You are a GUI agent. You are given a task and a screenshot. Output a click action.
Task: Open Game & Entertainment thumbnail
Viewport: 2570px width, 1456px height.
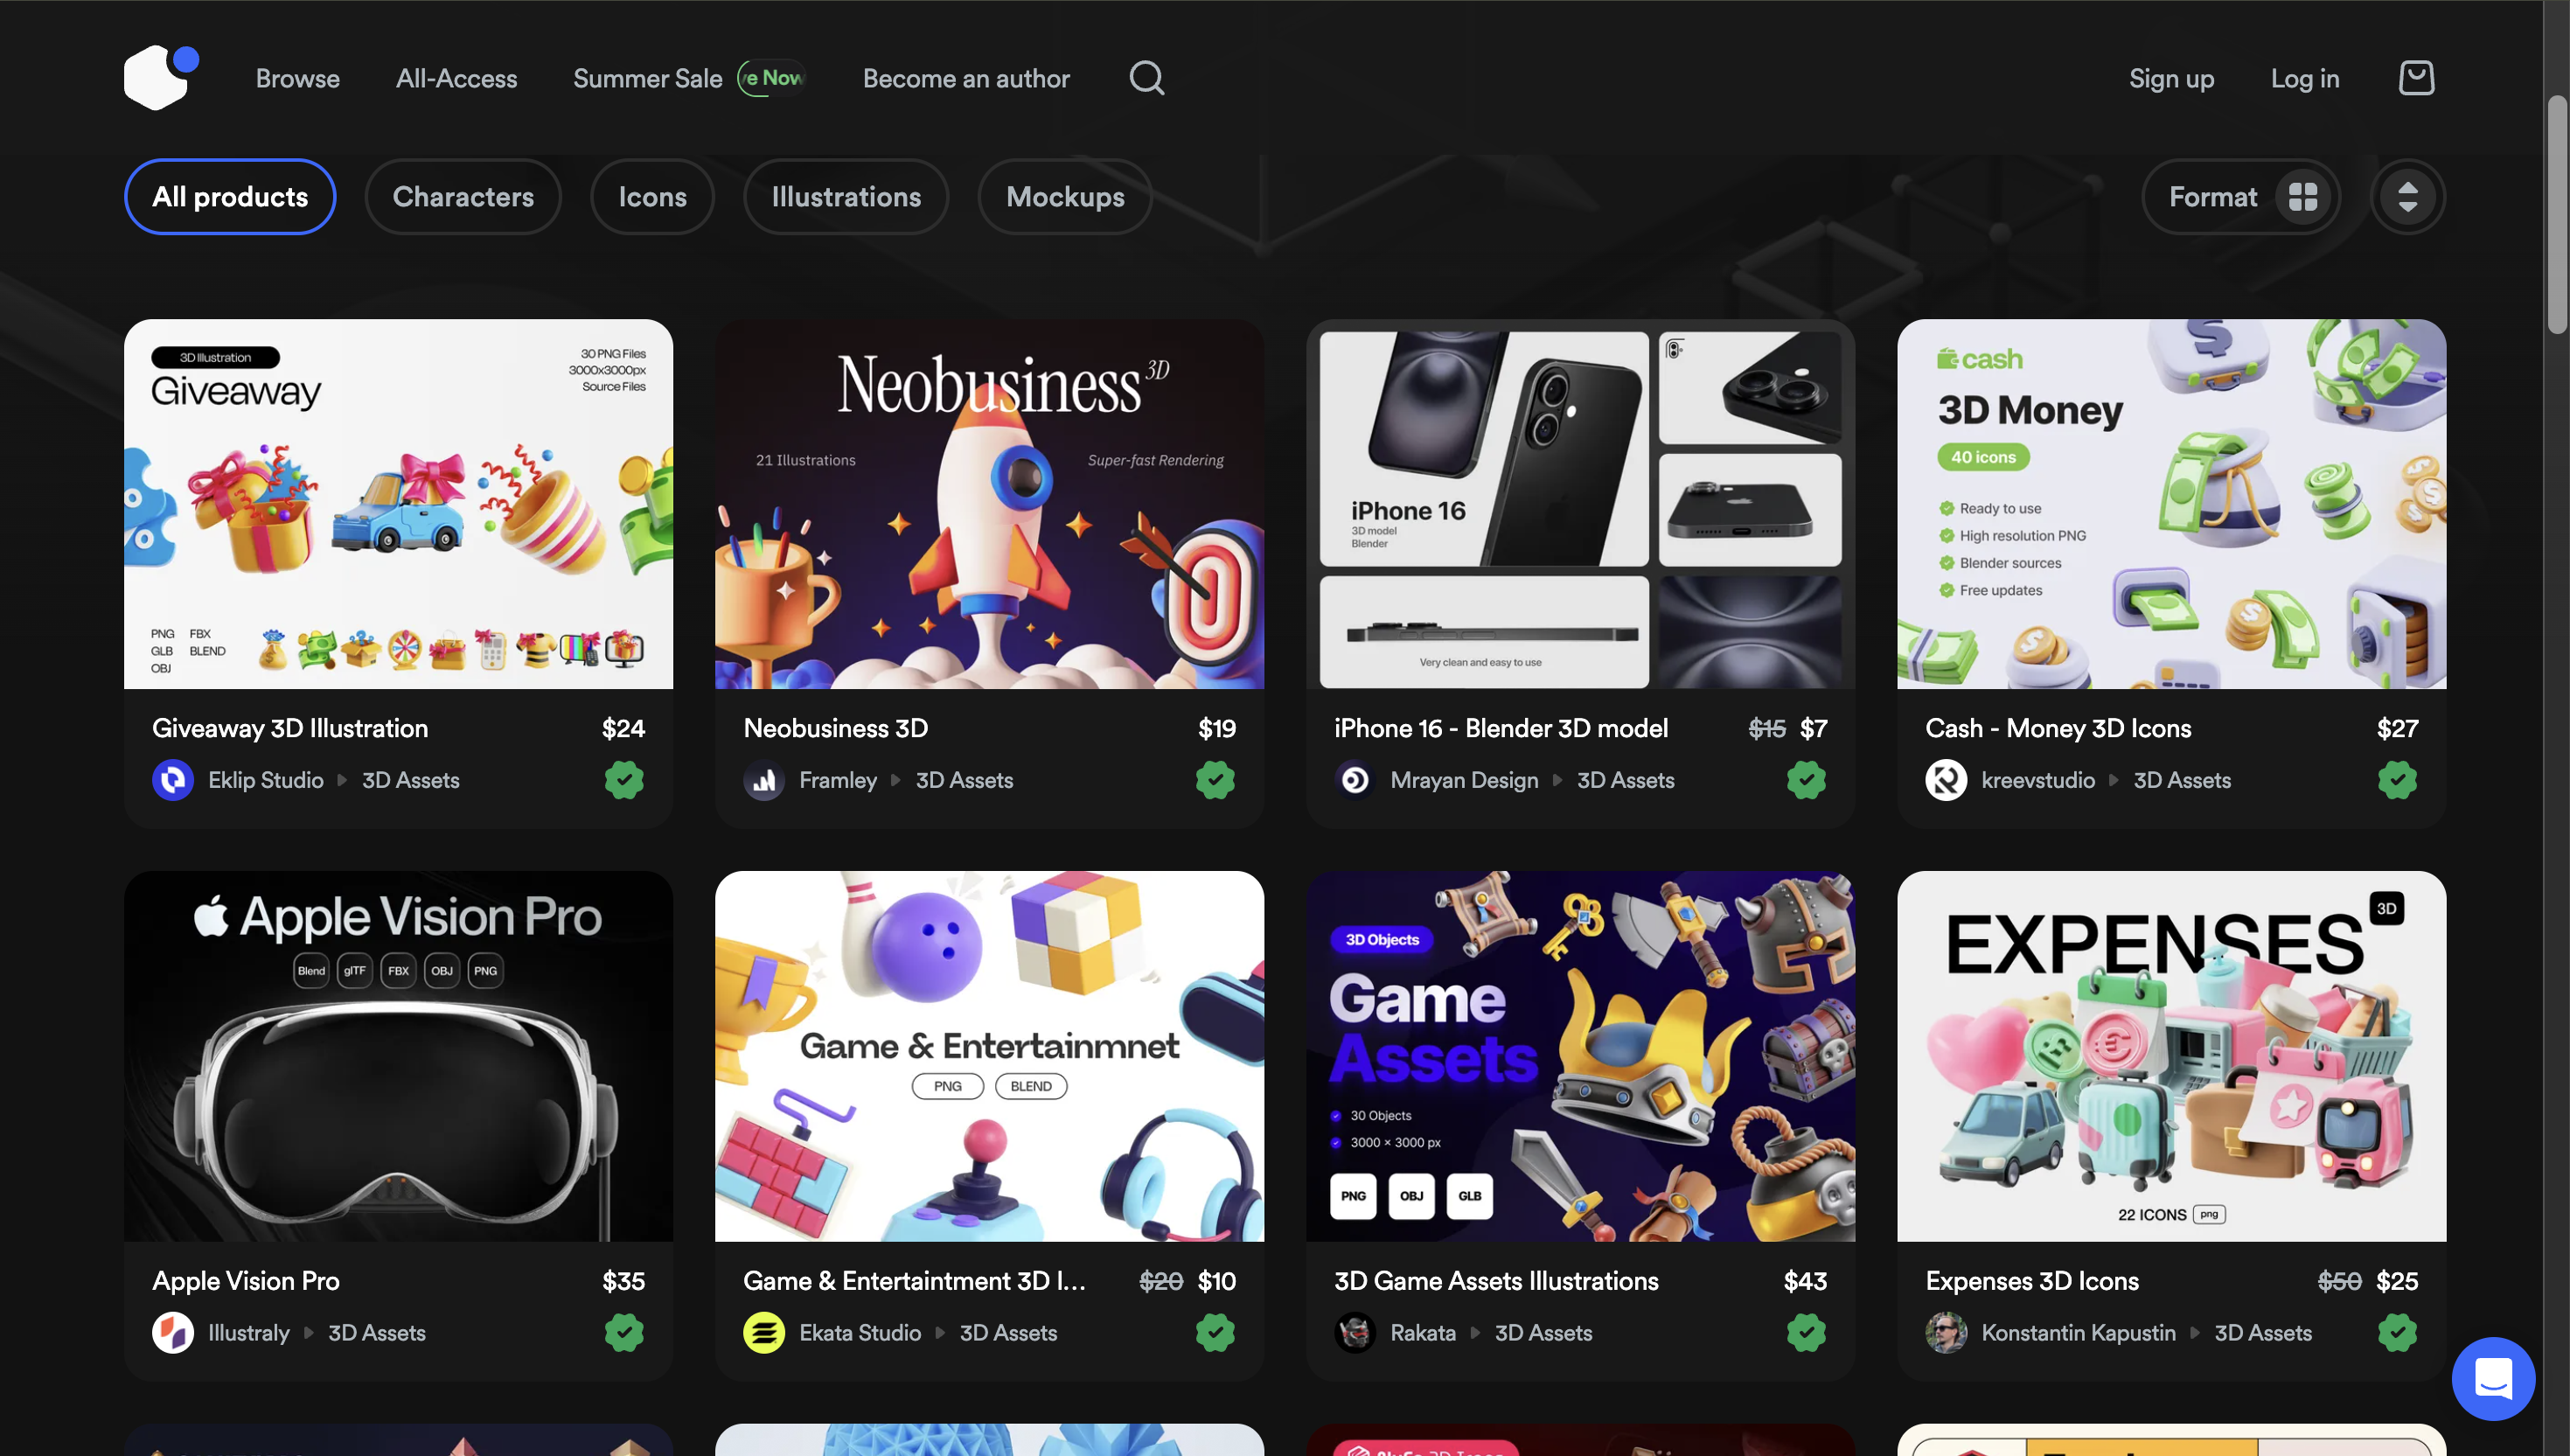989,1056
